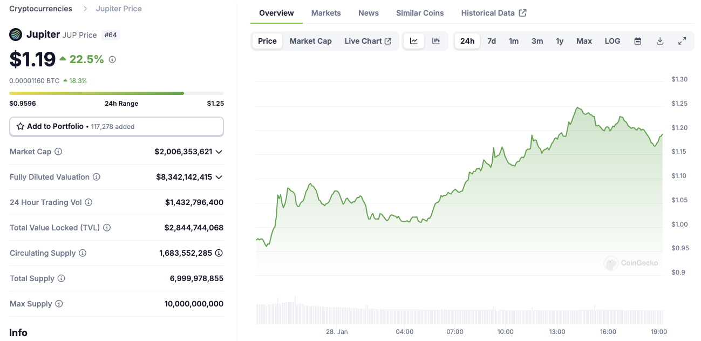The width and height of the screenshot is (701, 341).
Task: Click the TVL value $2,844,744,068
Action: pyautogui.click(x=194, y=228)
